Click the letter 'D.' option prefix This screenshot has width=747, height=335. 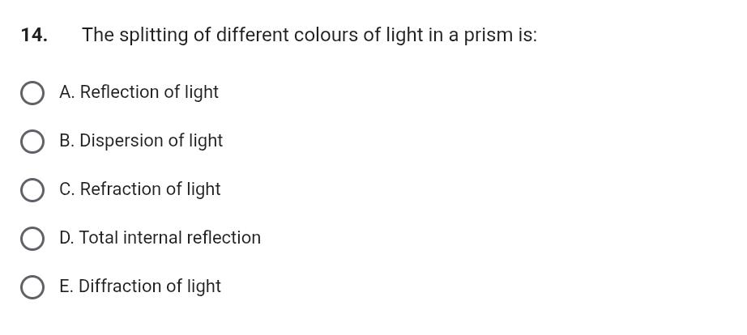[x=66, y=238]
